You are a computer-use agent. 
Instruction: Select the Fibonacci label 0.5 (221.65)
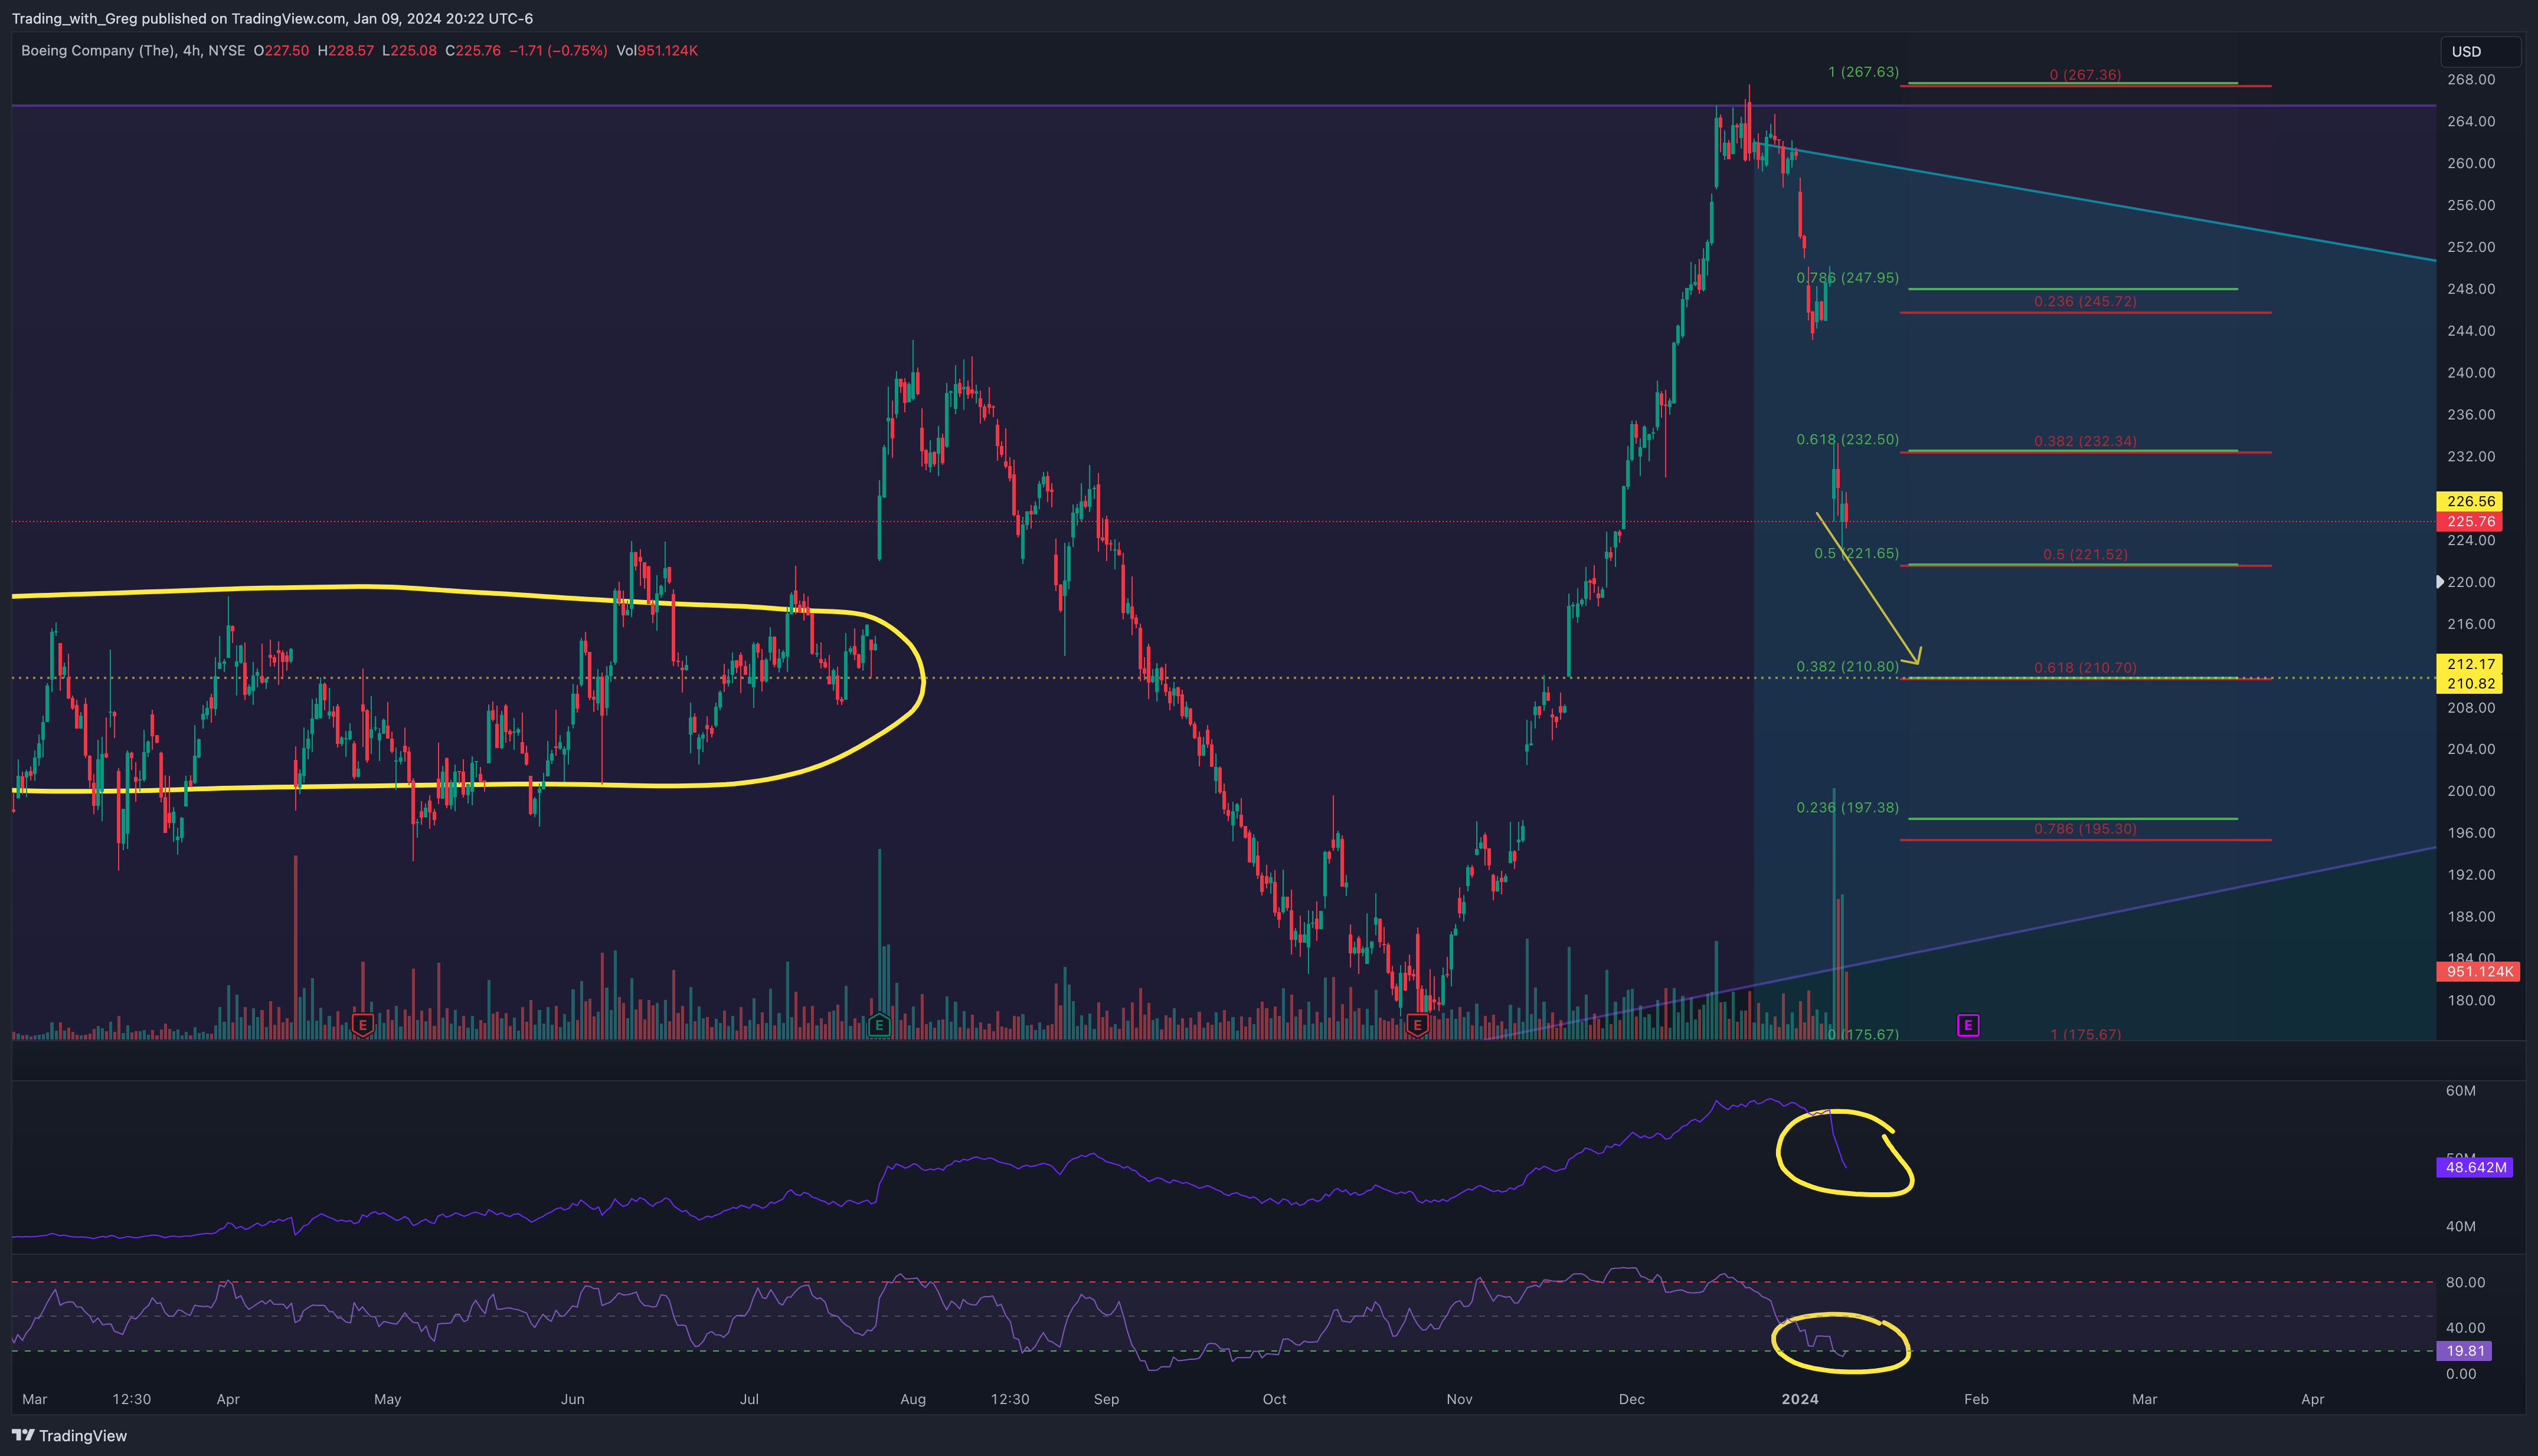(1856, 554)
